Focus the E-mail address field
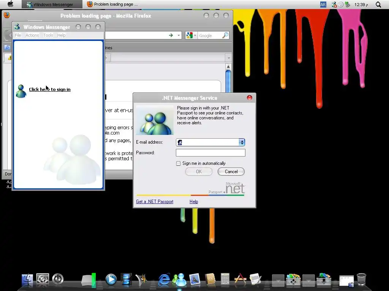Viewport: 389px width, 291px height. (210, 142)
